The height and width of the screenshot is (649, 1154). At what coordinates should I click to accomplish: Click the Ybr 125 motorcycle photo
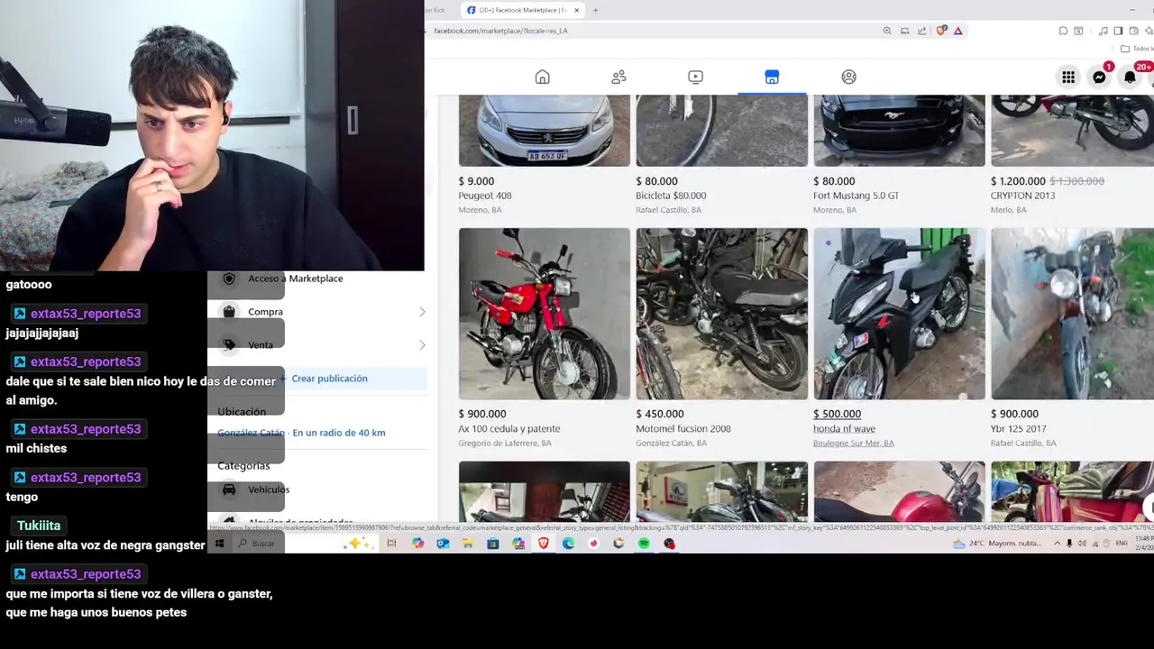click(x=1072, y=314)
